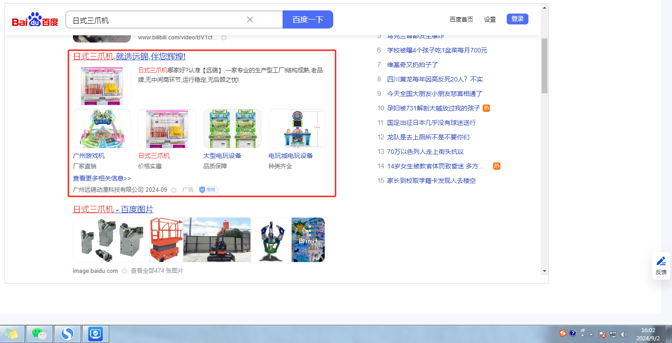This screenshot has width=672, height=343.
Task: Click advertiser name 广州远锦动漫科技有限公司
Action: [108, 190]
